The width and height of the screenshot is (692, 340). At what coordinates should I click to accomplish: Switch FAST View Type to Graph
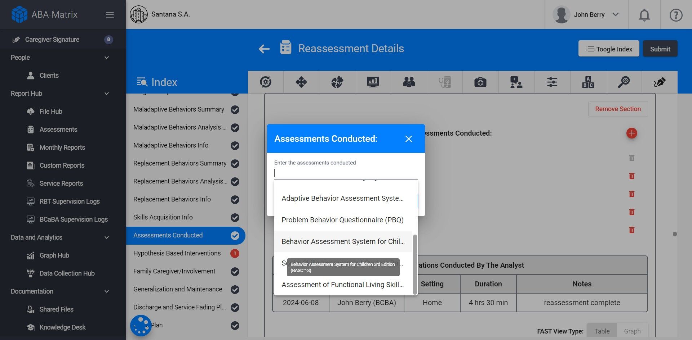point(632,331)
